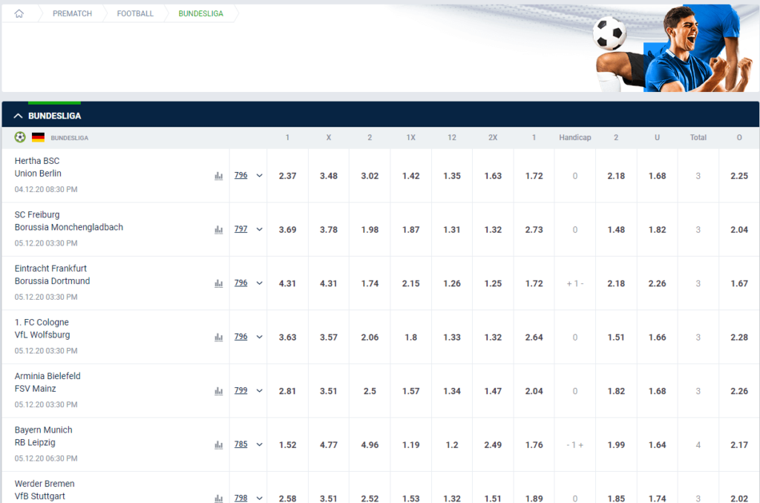Select Monchengladbach away win odds 1.98
This screenshot has height=503, width=760.
pyautogui.click(x=370, y=229)
